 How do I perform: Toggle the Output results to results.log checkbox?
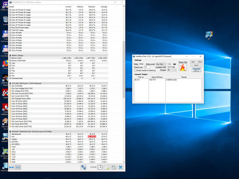click(135, 71)
